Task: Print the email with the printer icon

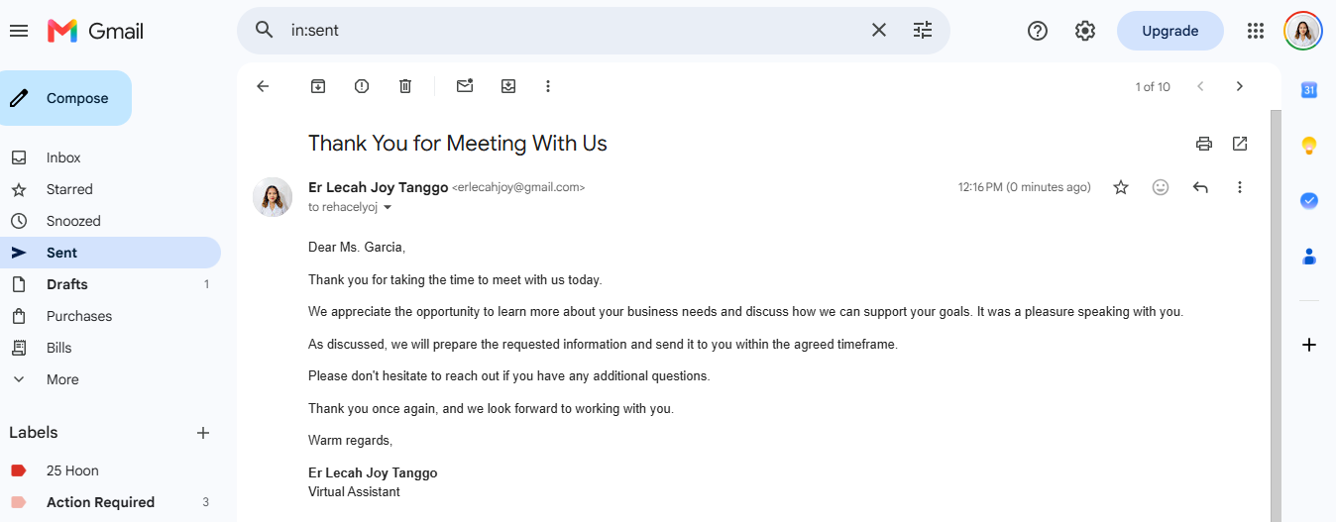Action: (x=1204, y=144)
